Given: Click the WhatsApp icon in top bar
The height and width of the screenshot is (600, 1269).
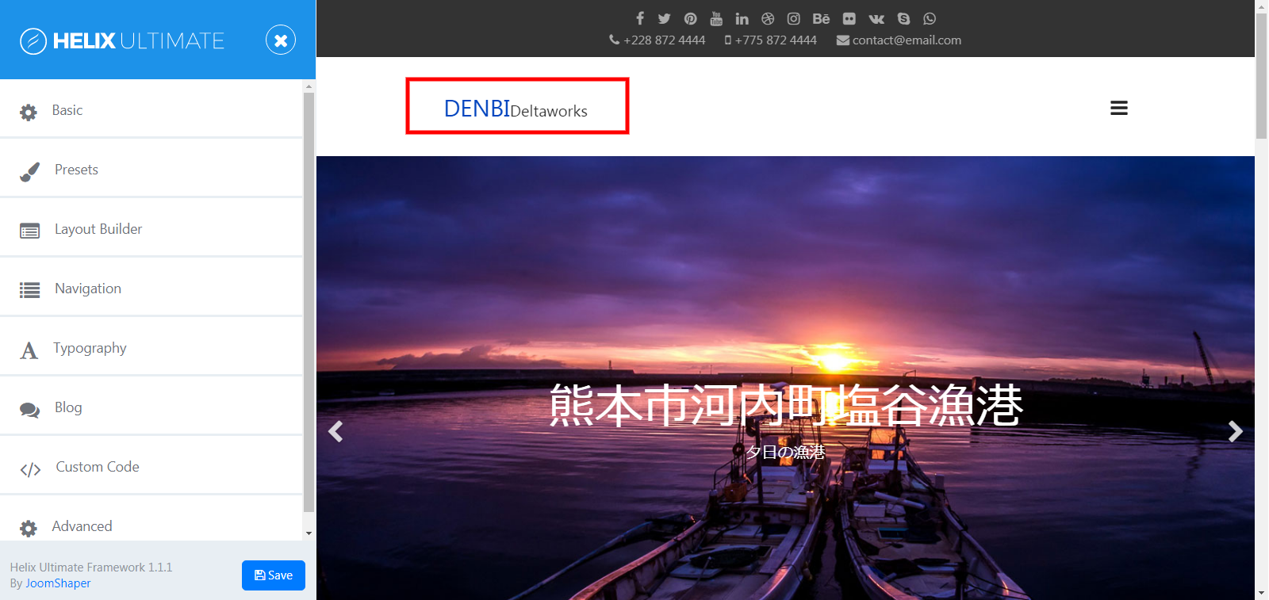Looking at the screenshot, I should coord(930,18).
